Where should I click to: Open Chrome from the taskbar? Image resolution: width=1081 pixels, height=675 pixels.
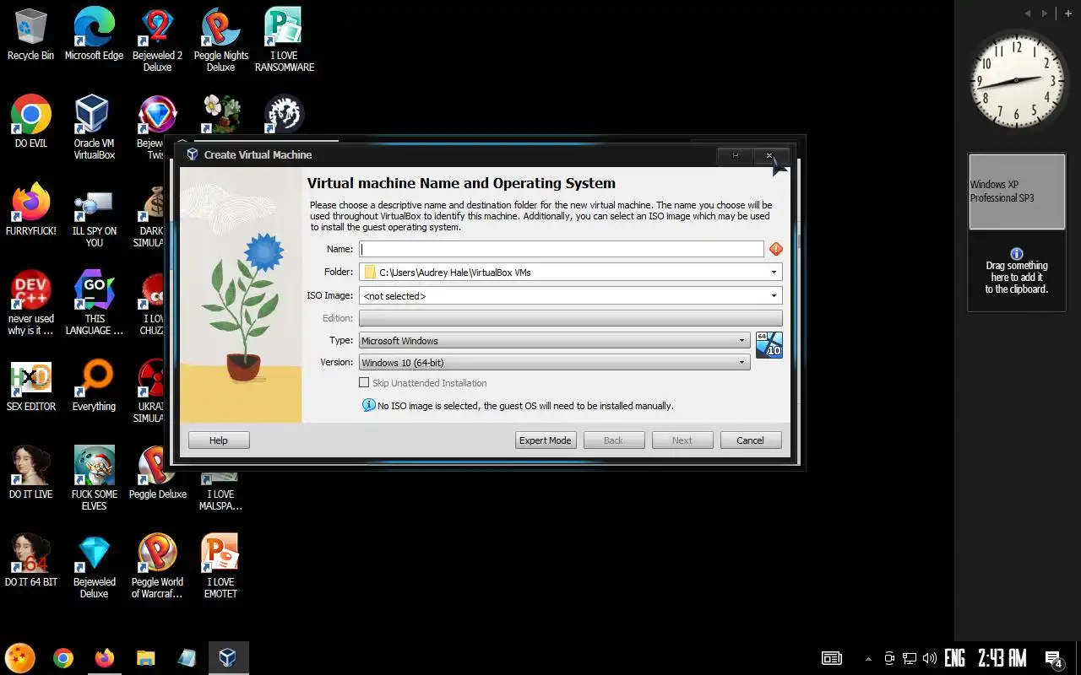[x=63, y=658]
